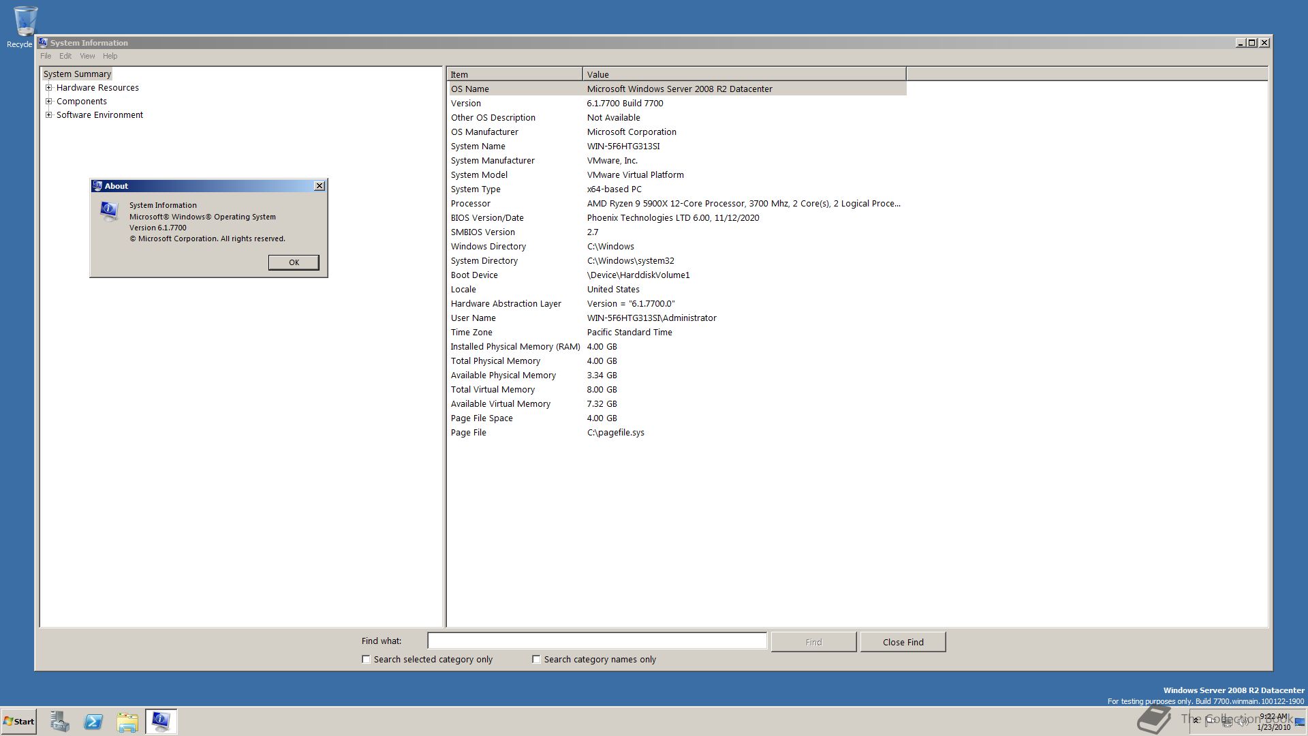Open Windows Explorer from the taskbar
Screen dimensions: 1308x736
pyautogui.click(x=127, y=721)
